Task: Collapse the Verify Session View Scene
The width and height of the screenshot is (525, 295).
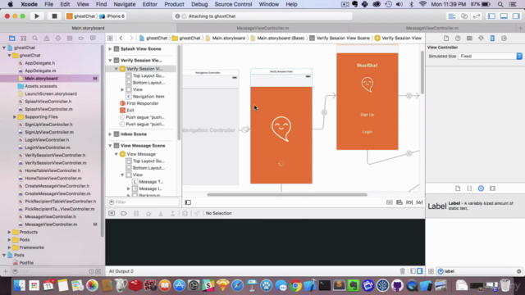Action: [x=110, y=60]
